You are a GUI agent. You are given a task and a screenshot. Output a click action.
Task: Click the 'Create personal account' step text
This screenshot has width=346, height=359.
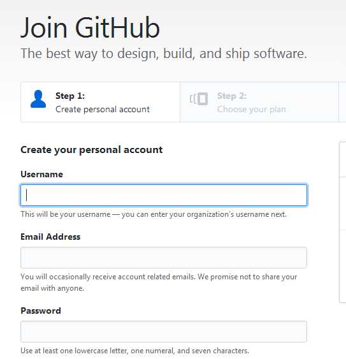tap(103, 110)
